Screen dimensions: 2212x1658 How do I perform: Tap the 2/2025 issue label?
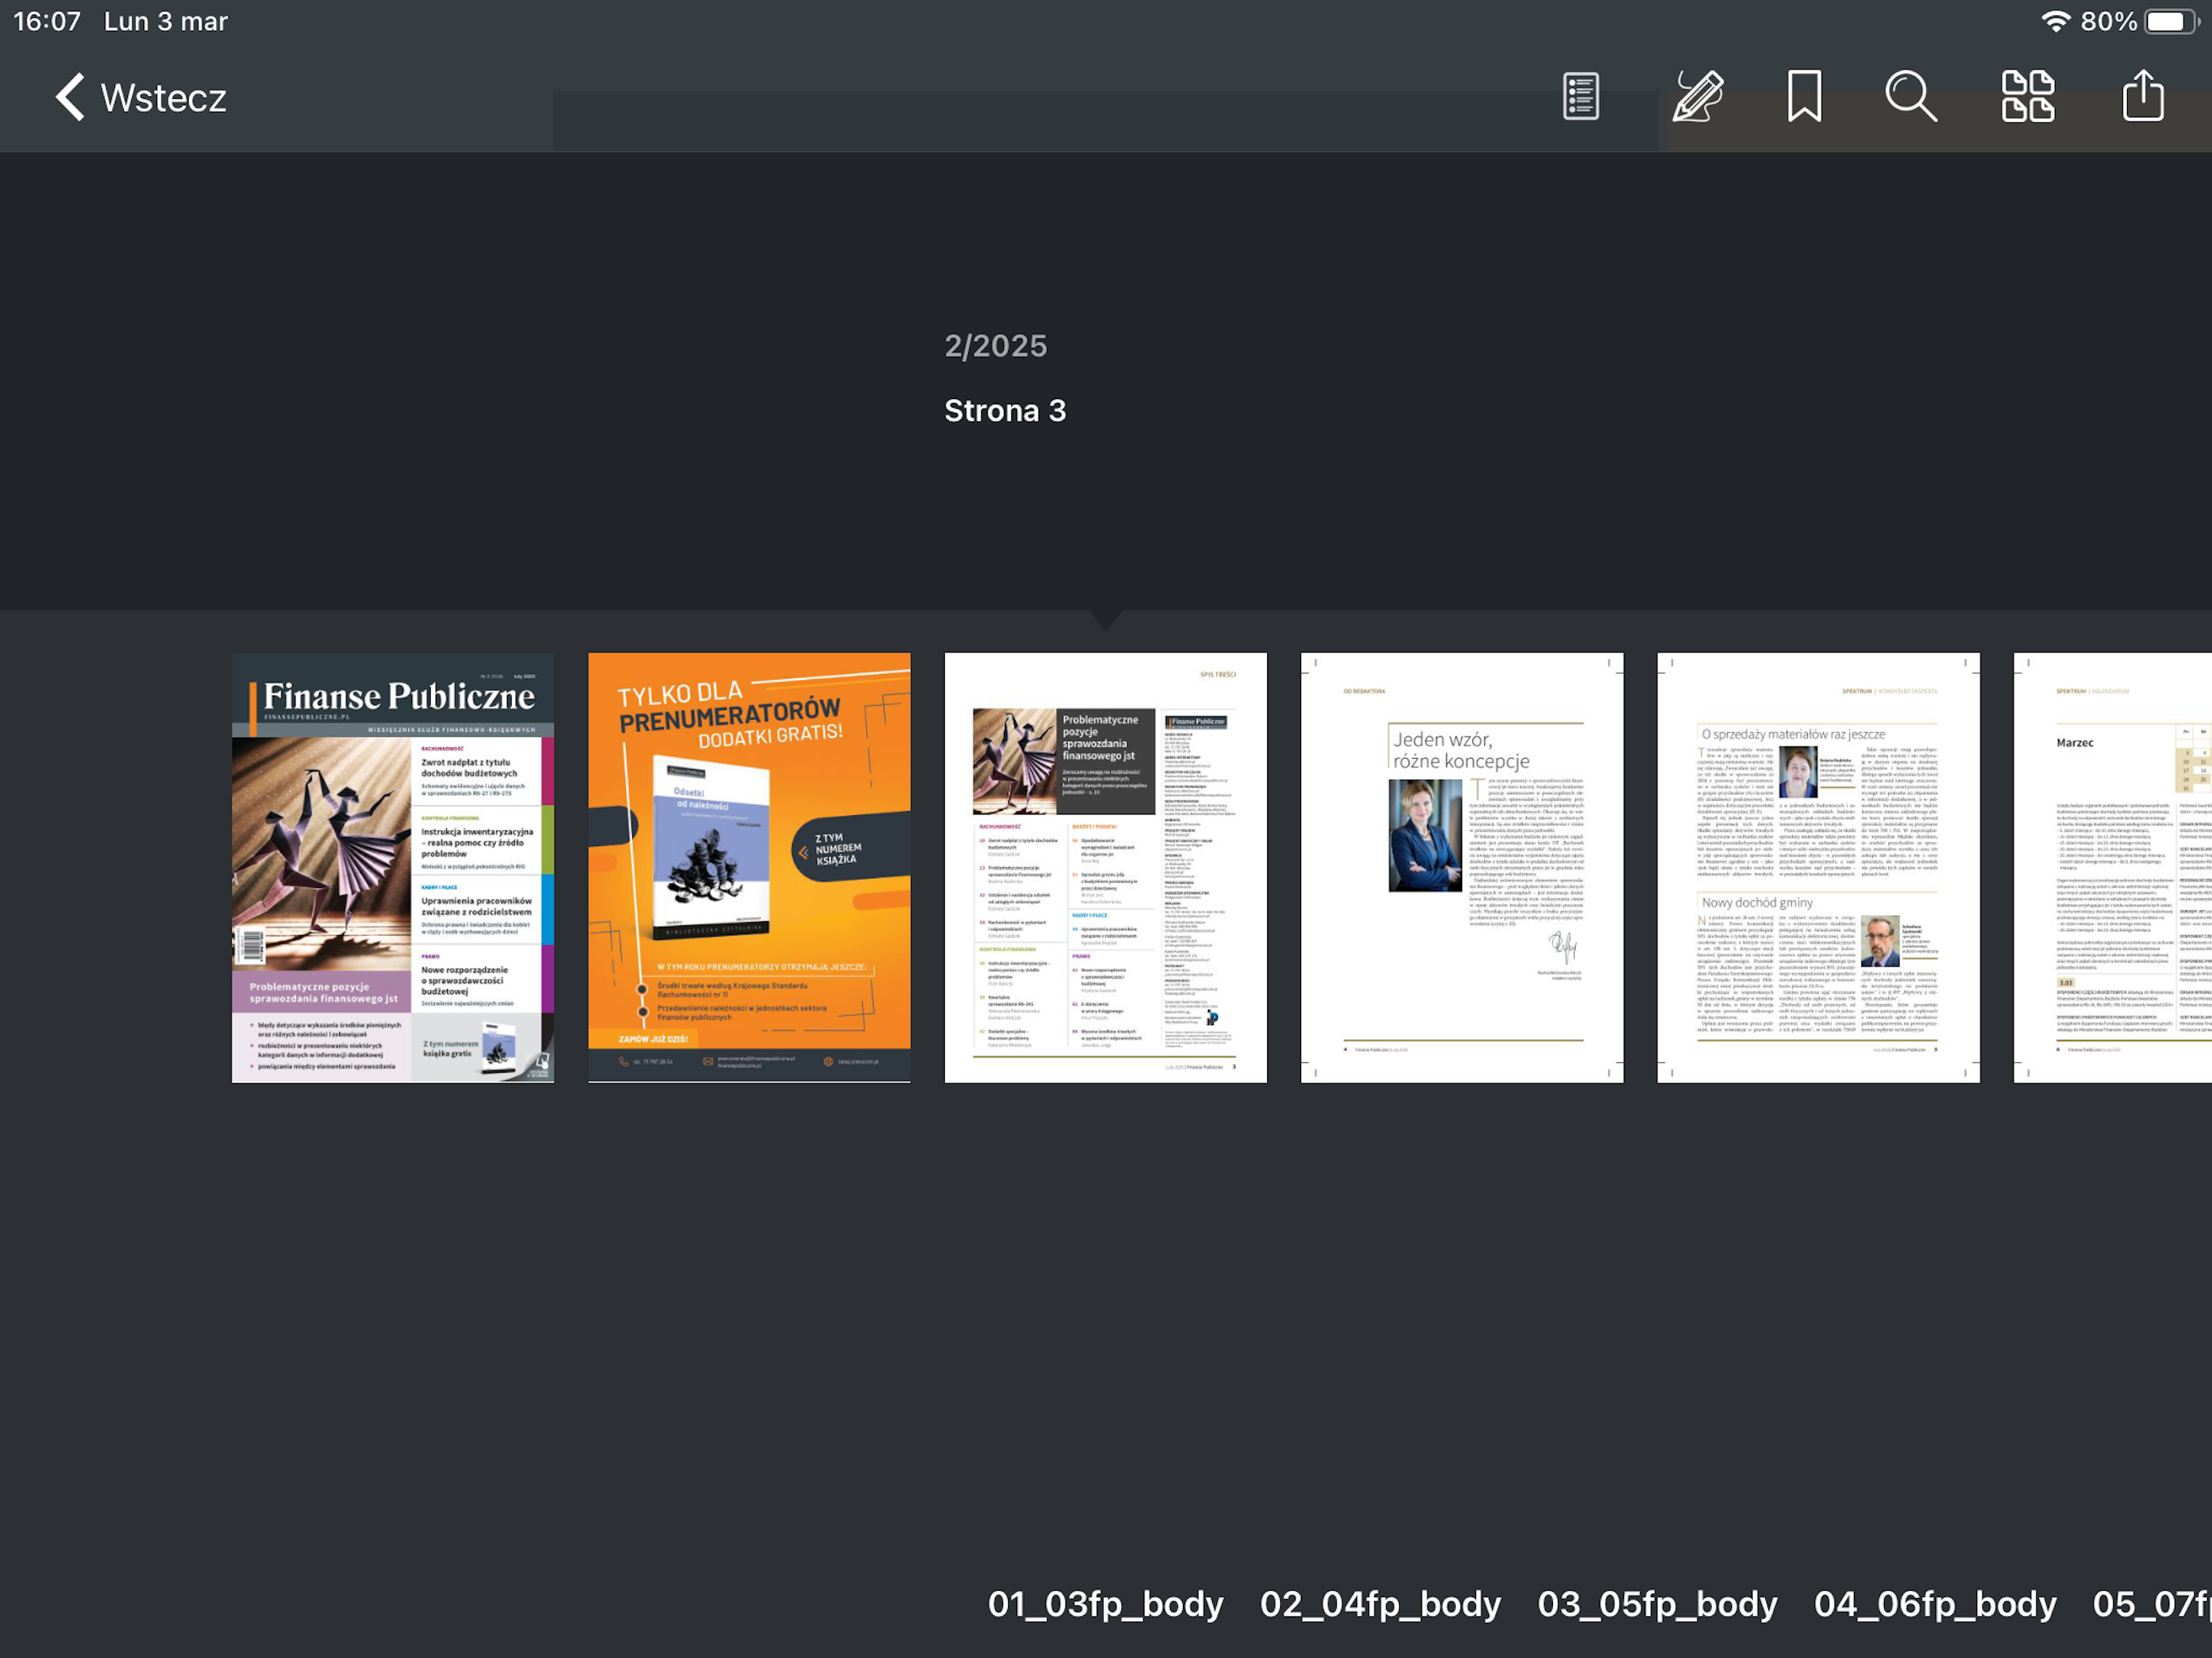pyautogui.click(x=996, y=346)
